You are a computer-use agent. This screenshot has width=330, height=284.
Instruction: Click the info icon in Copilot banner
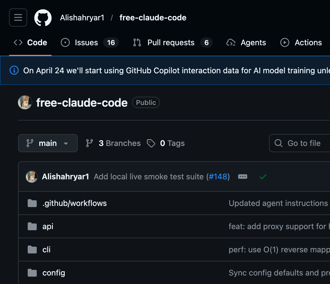(x=14, y=70)
